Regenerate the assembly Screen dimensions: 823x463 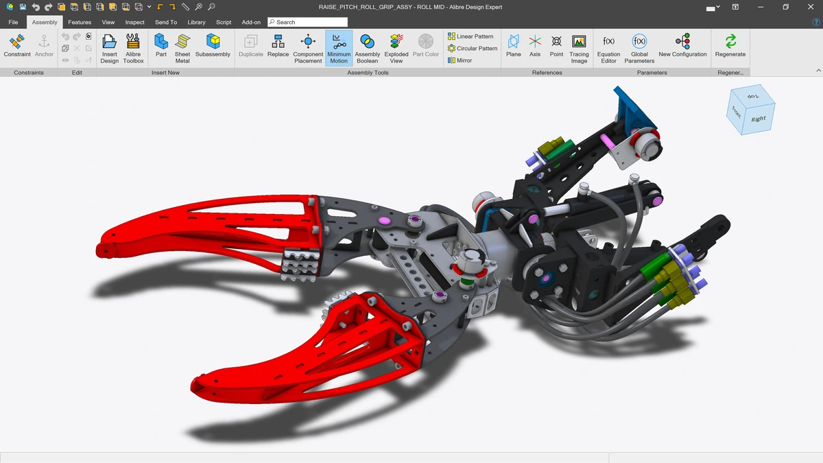coord(730,47)
